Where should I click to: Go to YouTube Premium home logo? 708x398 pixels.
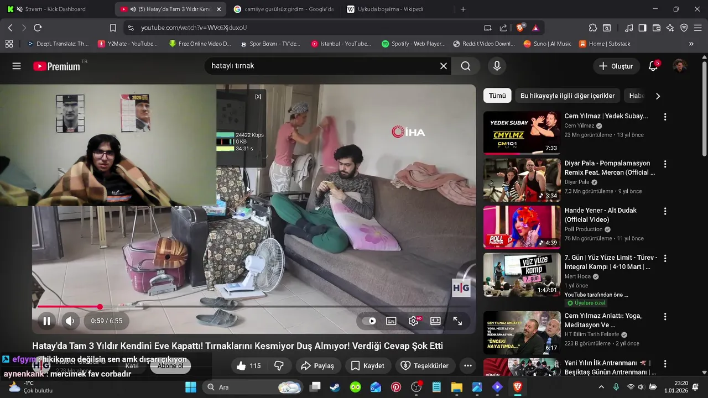56,66
